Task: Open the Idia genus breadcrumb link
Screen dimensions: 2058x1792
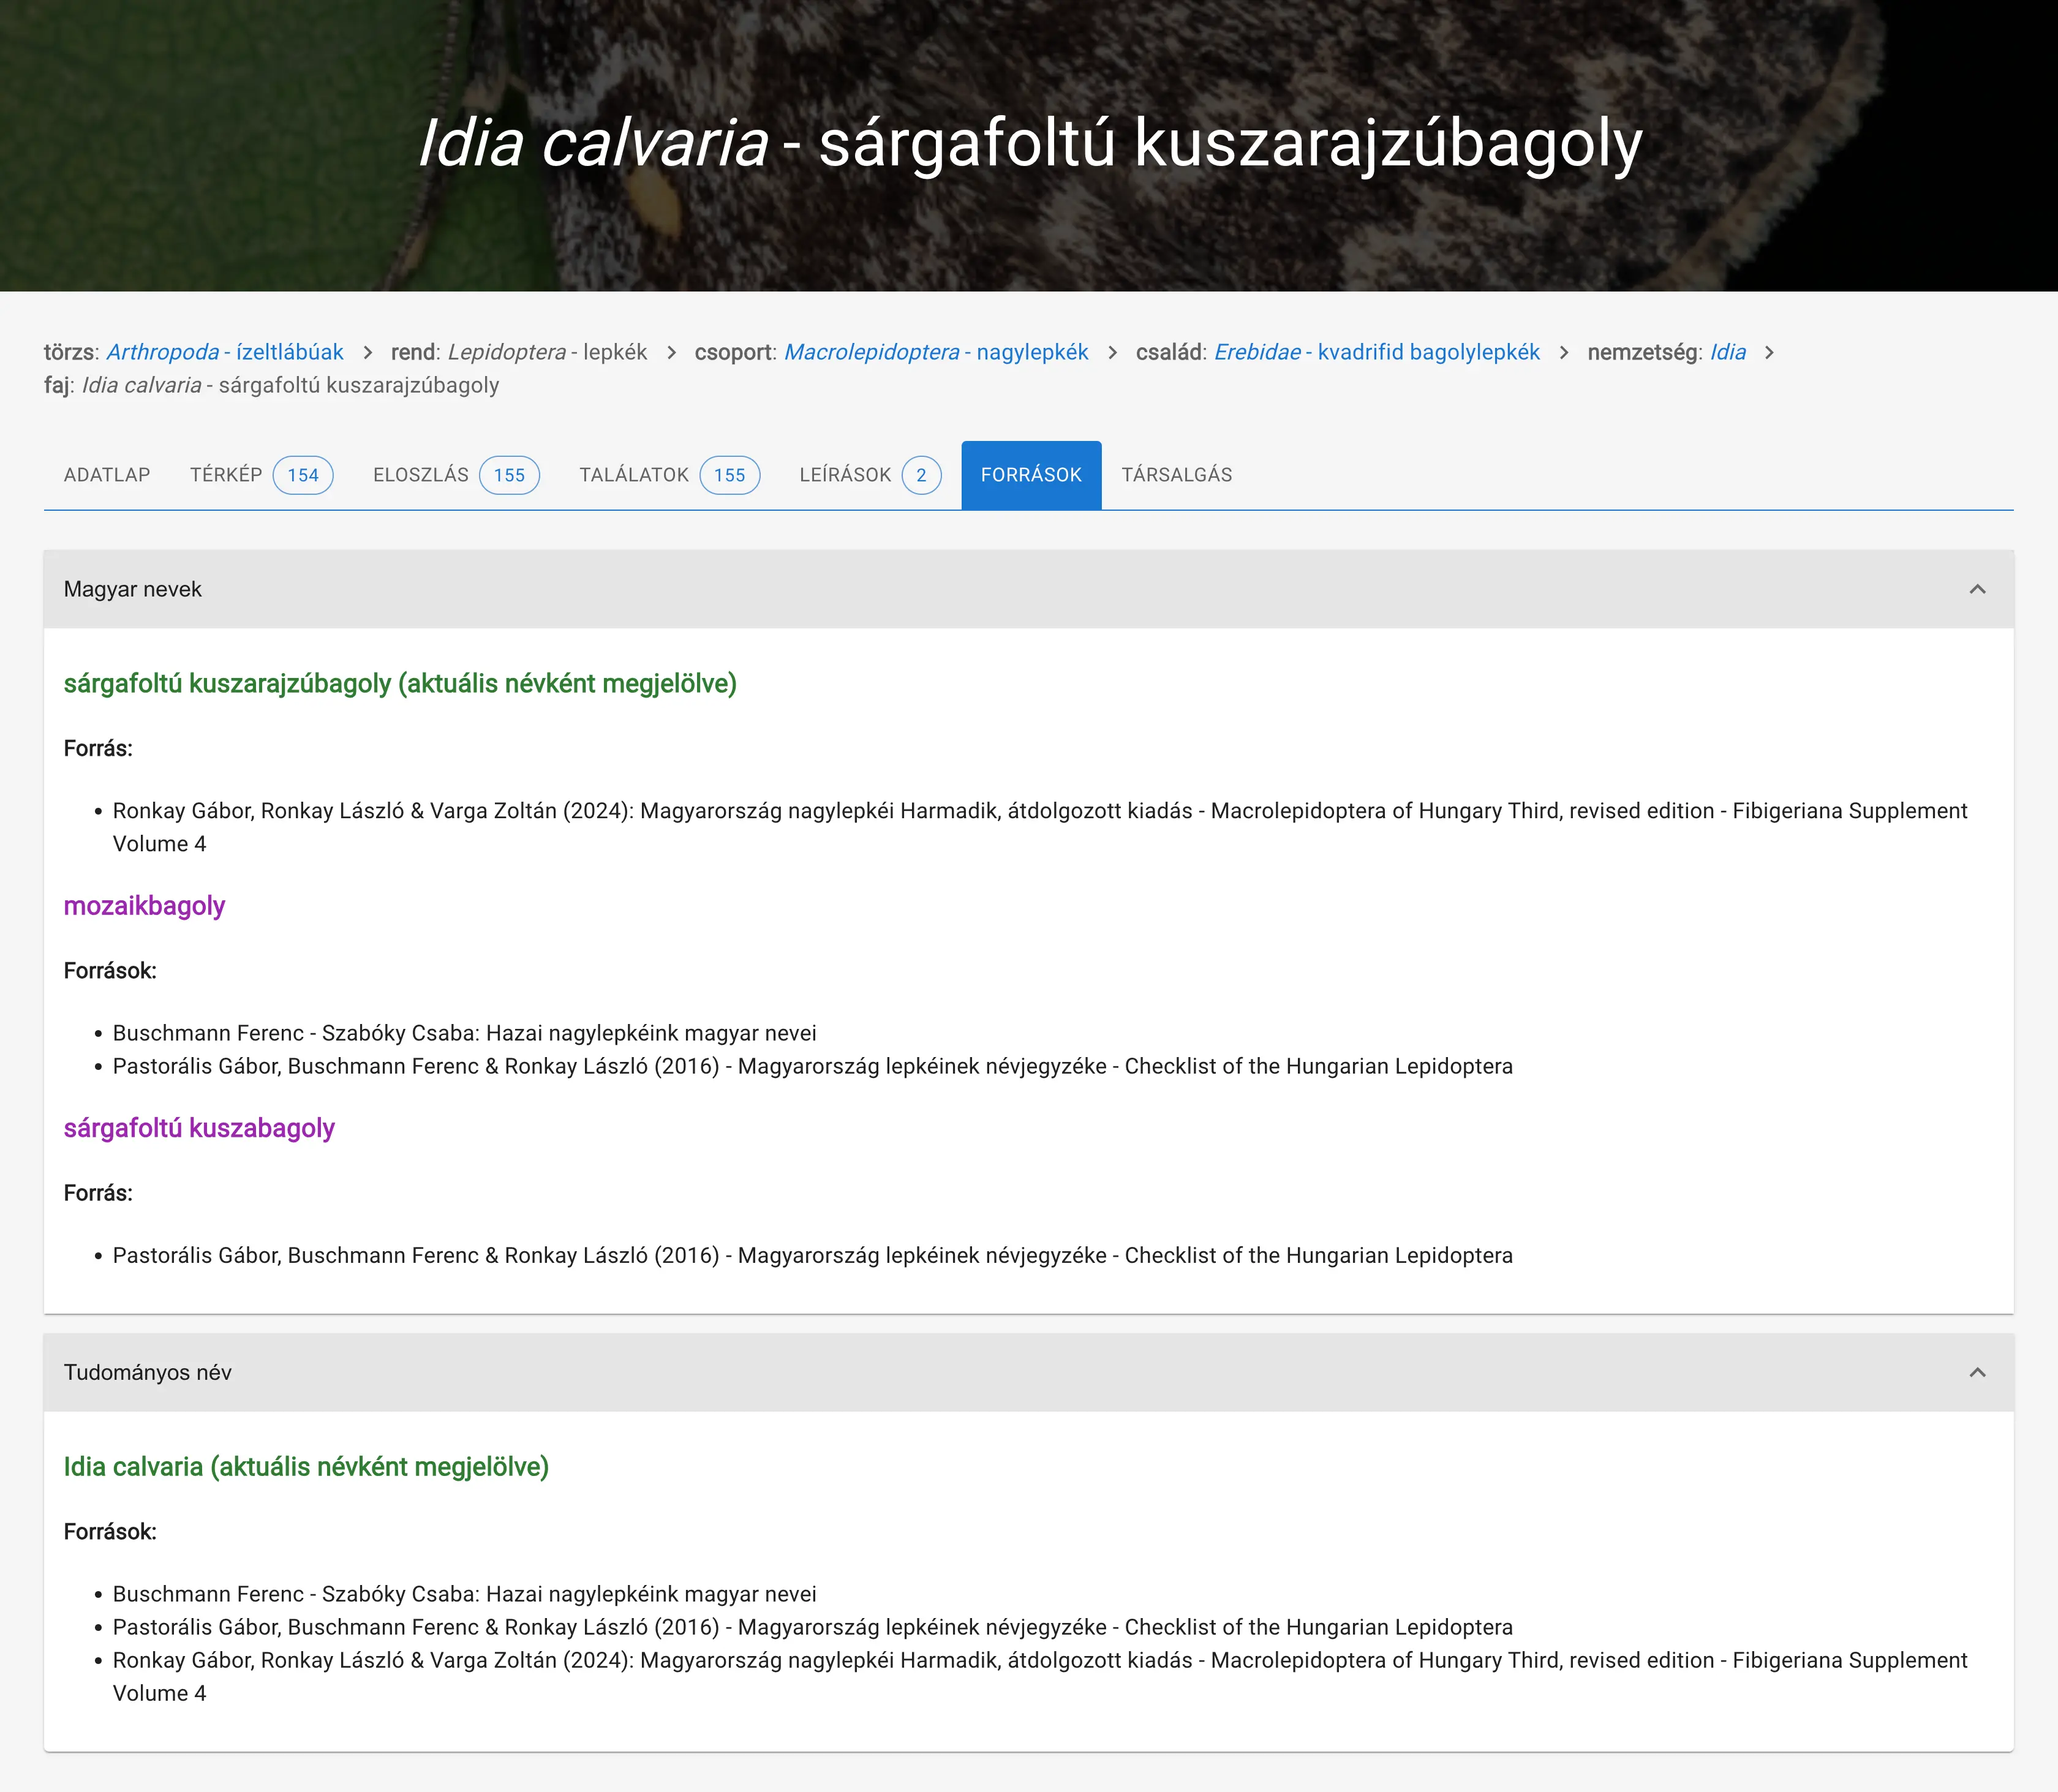Action: pyautogui.click(x=1727, y=352)
